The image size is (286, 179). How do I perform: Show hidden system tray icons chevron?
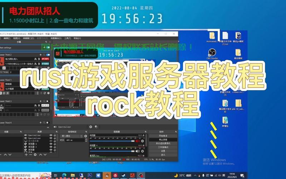click(x=195, y=175)
